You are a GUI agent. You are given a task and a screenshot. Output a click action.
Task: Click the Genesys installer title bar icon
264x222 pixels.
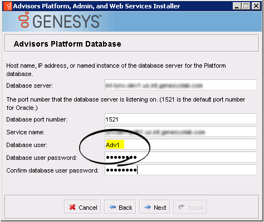[8, 6]
